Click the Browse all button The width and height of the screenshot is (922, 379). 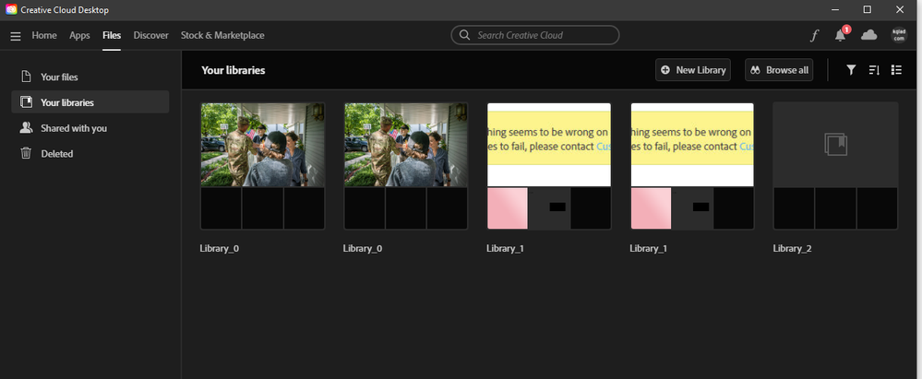779,70
